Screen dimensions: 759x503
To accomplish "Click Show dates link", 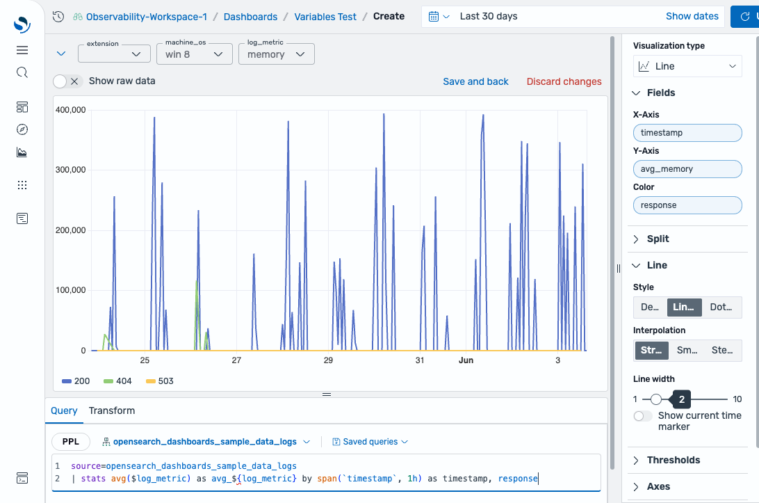I will 692,17.
